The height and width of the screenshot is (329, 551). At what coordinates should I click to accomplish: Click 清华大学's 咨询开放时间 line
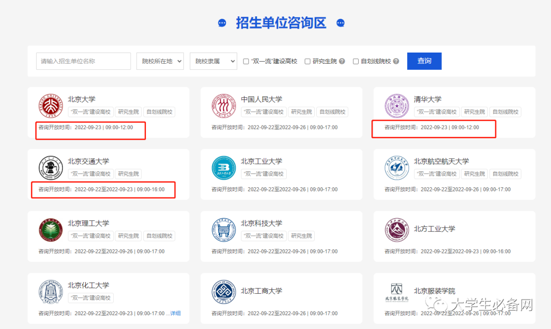[432, 127]
